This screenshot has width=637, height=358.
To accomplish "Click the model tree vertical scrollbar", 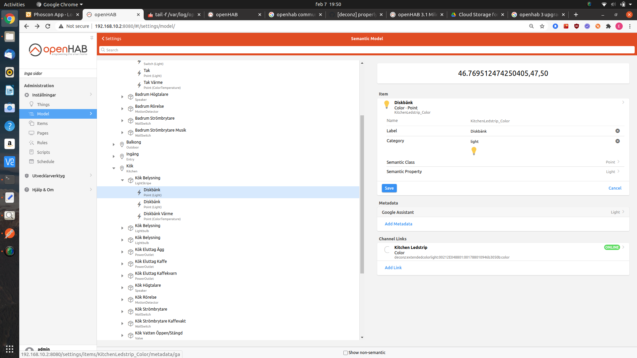I will (362, 194).
